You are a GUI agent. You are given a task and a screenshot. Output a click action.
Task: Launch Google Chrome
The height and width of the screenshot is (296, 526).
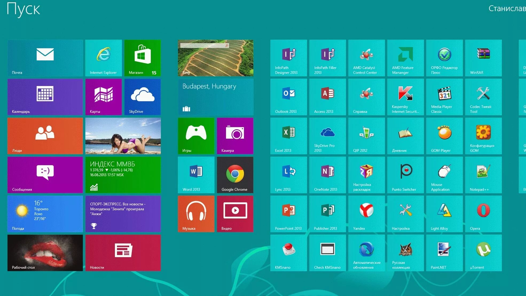tap(235, 175)
